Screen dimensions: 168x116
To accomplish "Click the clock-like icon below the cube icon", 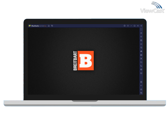I will 141,73.
